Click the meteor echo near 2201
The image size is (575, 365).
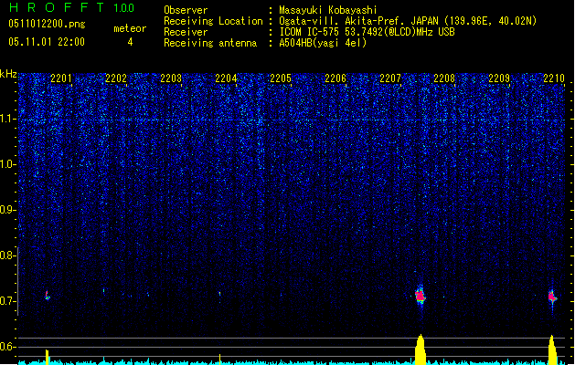[x=47, y=296]
